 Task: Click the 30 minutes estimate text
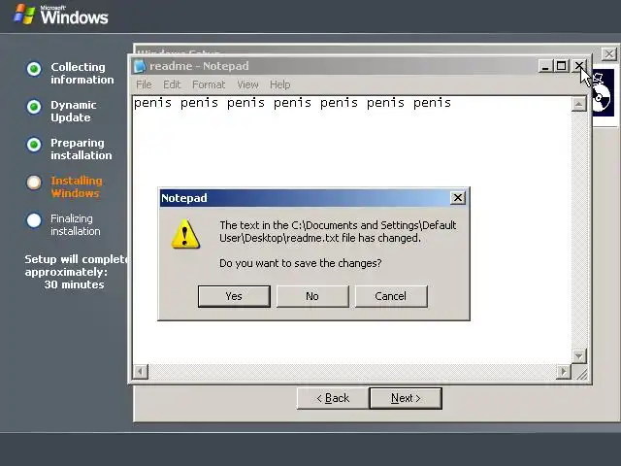74,284
